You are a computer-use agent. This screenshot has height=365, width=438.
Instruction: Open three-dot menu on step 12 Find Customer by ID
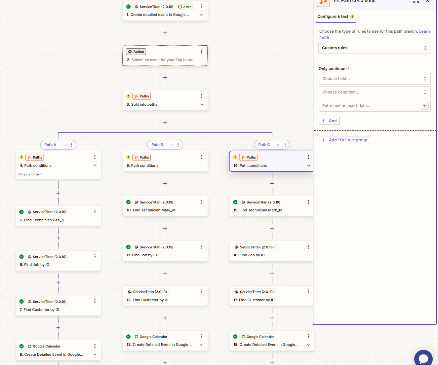coord(202,292)
